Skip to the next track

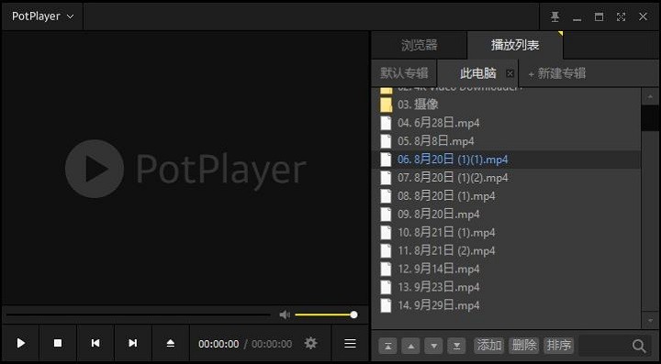(x=133, y=344)
